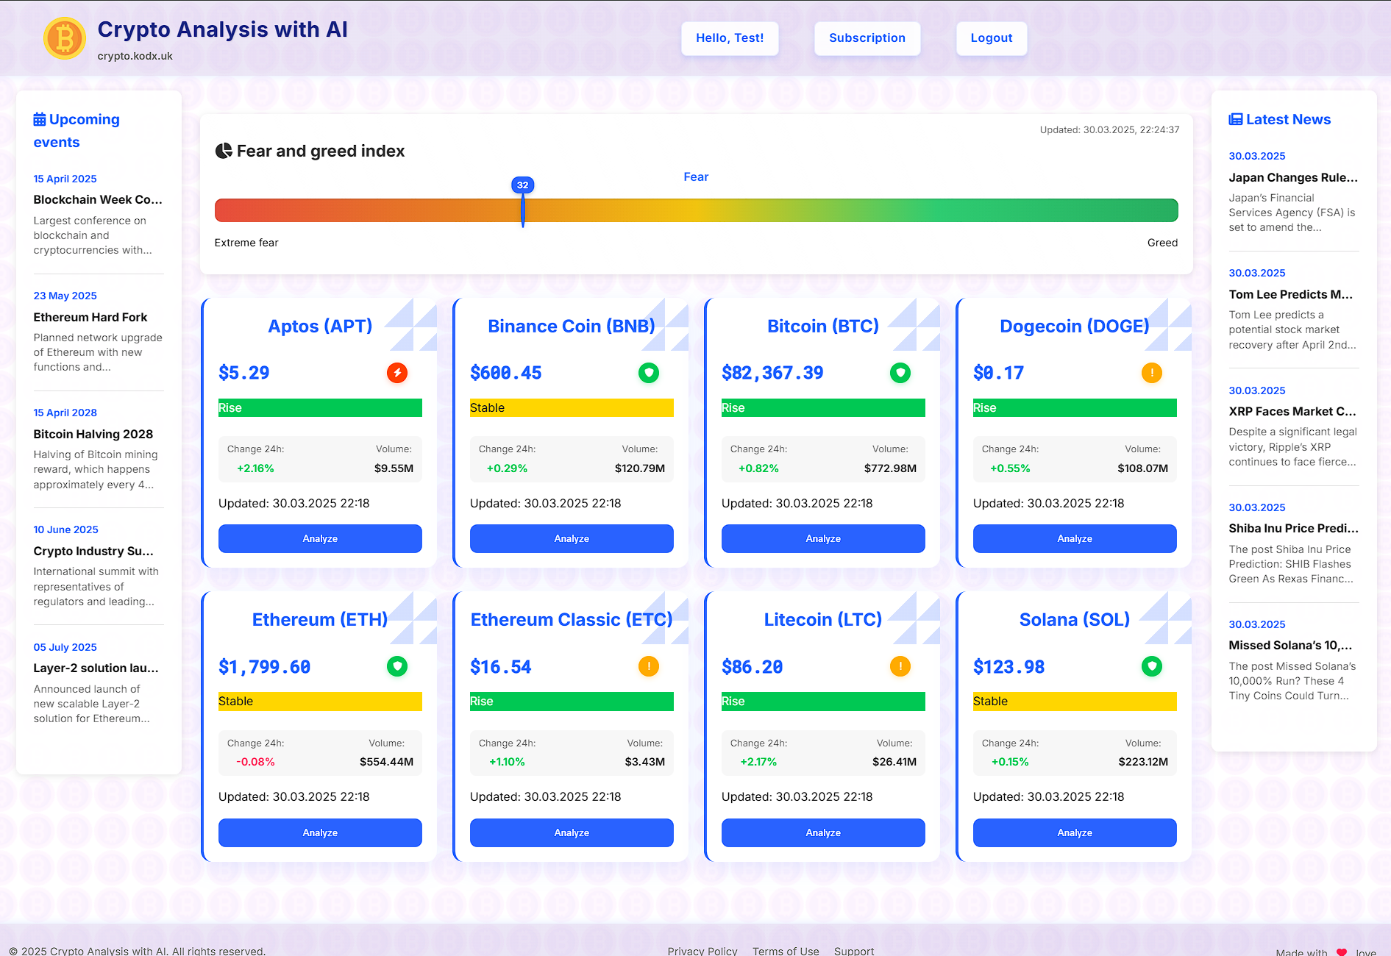Viewport: 1391px width, 956px height.
Task: Click the green shield icon on Bitcoin card
Action: click(900, 373)
